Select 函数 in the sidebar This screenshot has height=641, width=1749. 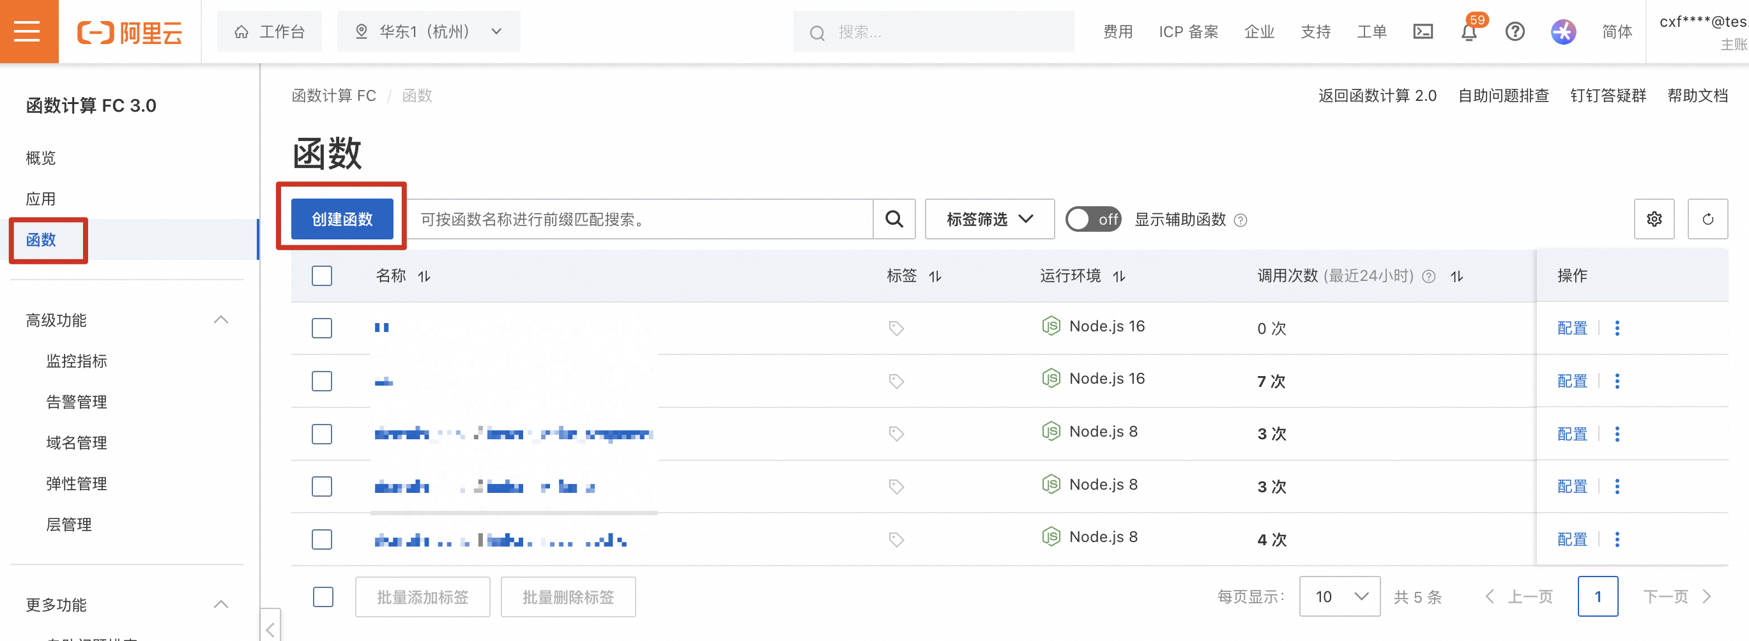click(41, 239)
